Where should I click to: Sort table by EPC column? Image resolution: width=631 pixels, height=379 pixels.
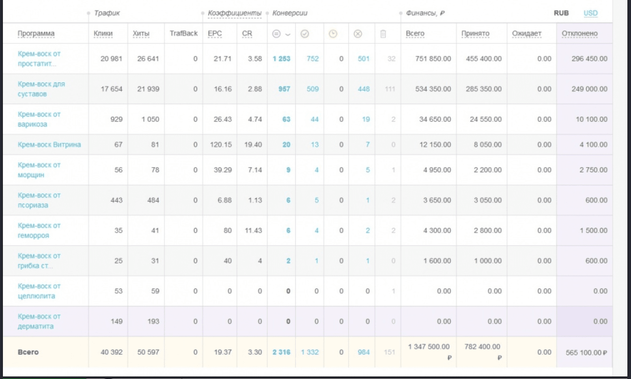pos(215,34)
